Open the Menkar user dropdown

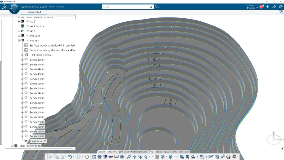252,8
